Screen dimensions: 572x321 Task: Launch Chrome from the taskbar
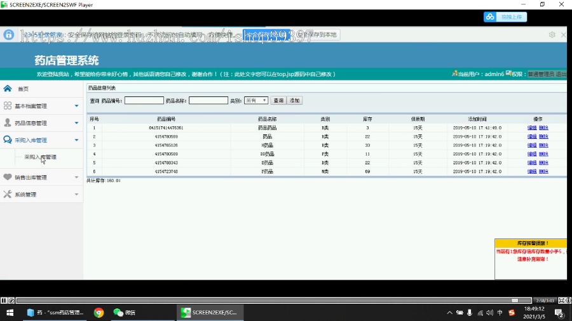[99, 312]
